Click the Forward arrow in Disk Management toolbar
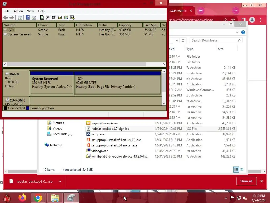The image size is (270, 203). pyautogui.click(x=12, y=17)
